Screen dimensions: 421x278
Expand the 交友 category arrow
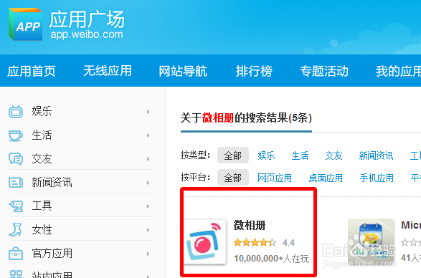[148, 159]
